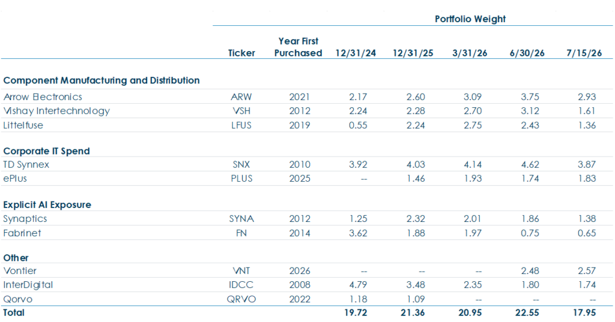Select the 'IDCC' ticker cell
This screenshot has width=615, height=322.
tap(241, 285)
